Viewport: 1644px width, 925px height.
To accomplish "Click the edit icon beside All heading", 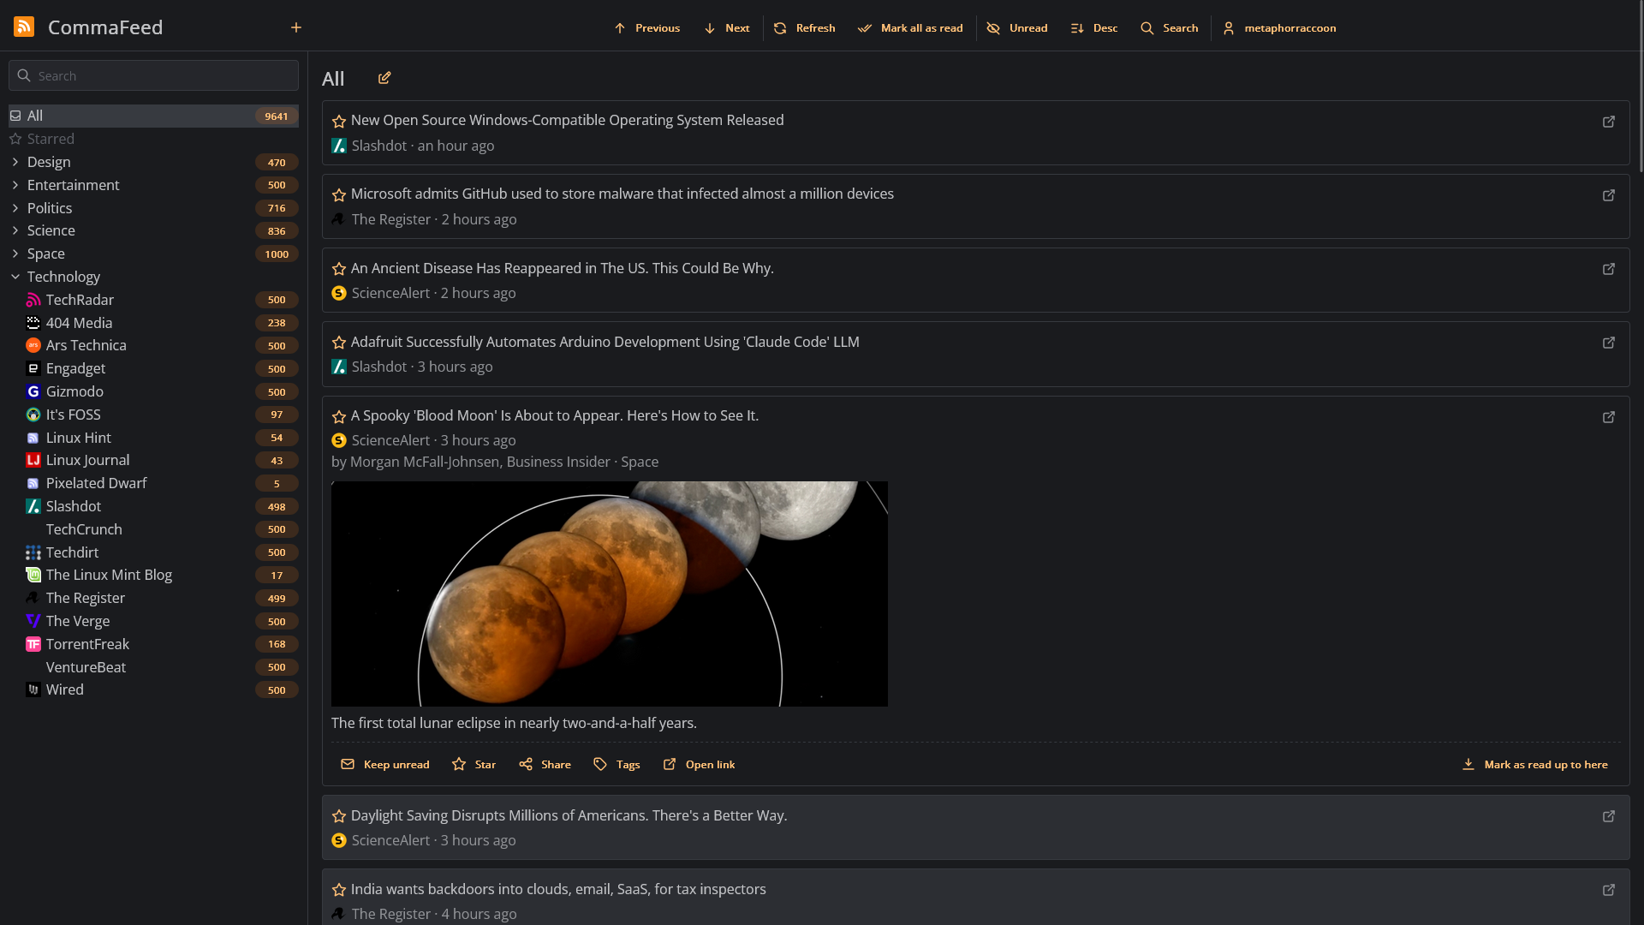I will coord(384,78).
